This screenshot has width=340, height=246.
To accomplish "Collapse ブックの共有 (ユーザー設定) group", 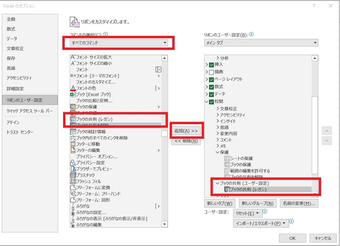I will click(217, 183).
